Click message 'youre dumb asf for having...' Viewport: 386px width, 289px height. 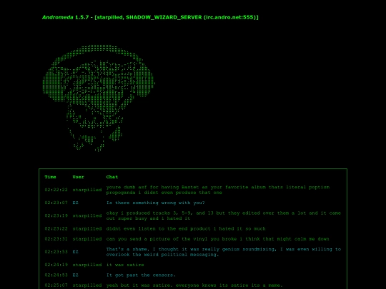click(218, 190)
